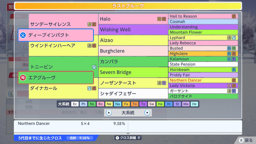Open クロス詳細 cross details
The width and height of the screenshot is (256, 144).
pyautogui.click(x=128, y=138)
